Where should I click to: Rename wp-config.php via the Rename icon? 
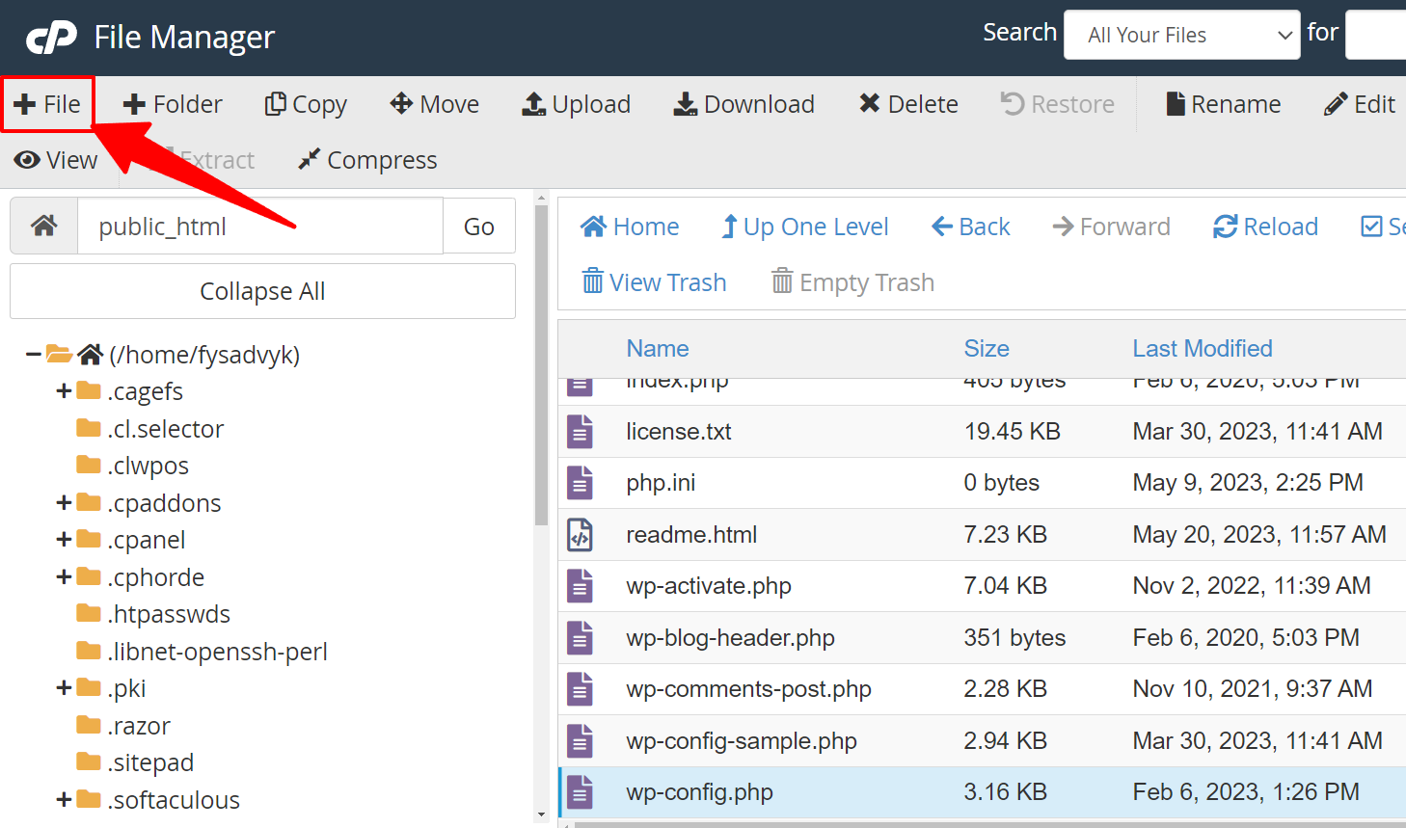(1222, 103)
